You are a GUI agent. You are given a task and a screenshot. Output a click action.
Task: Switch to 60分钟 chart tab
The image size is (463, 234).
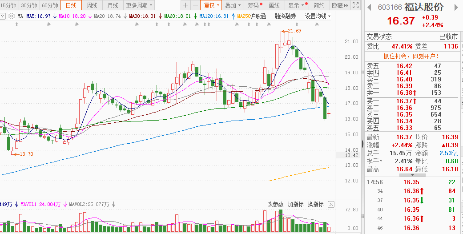[x=50, y=5]
